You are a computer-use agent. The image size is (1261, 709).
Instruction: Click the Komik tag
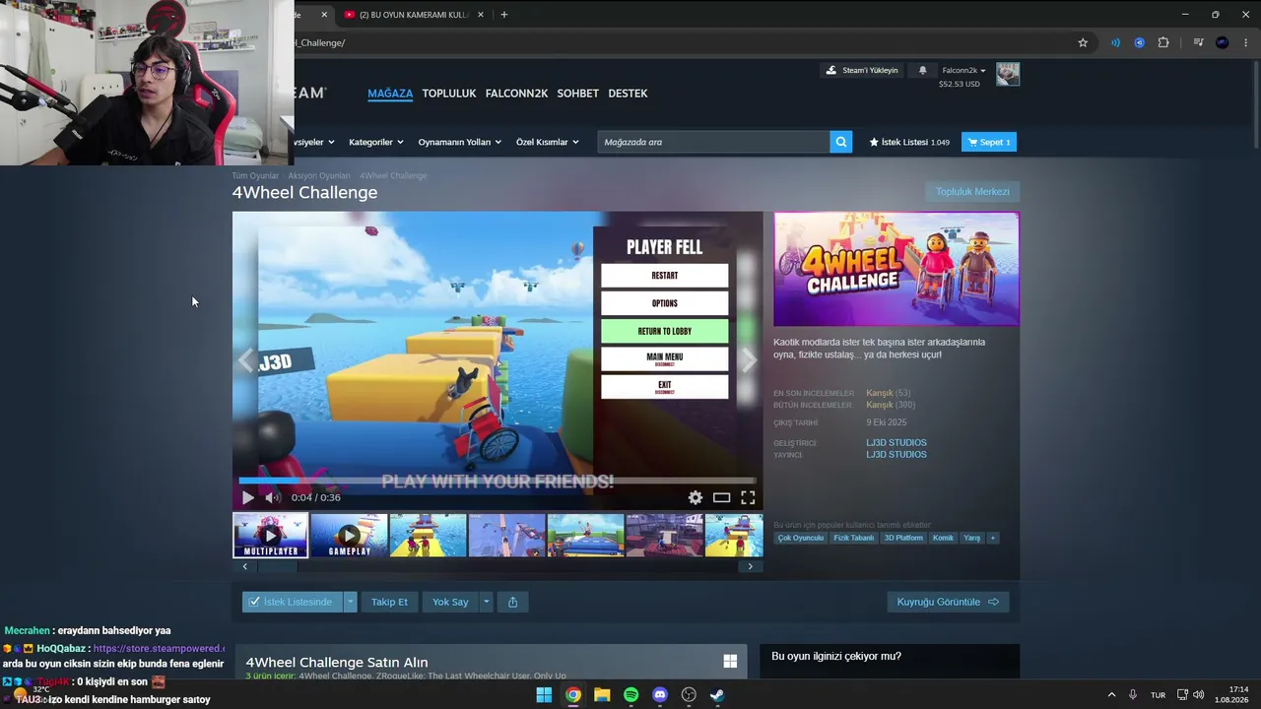943,538
